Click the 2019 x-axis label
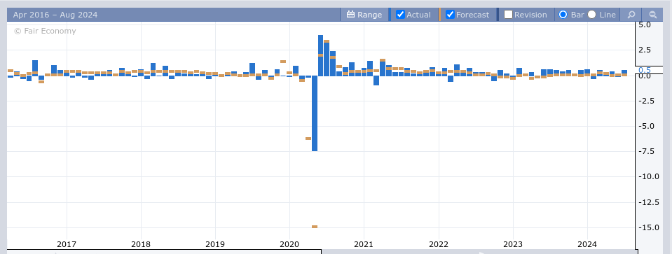Image resolution: width=672 pixels, height=254 pixels. coord(215,244)
